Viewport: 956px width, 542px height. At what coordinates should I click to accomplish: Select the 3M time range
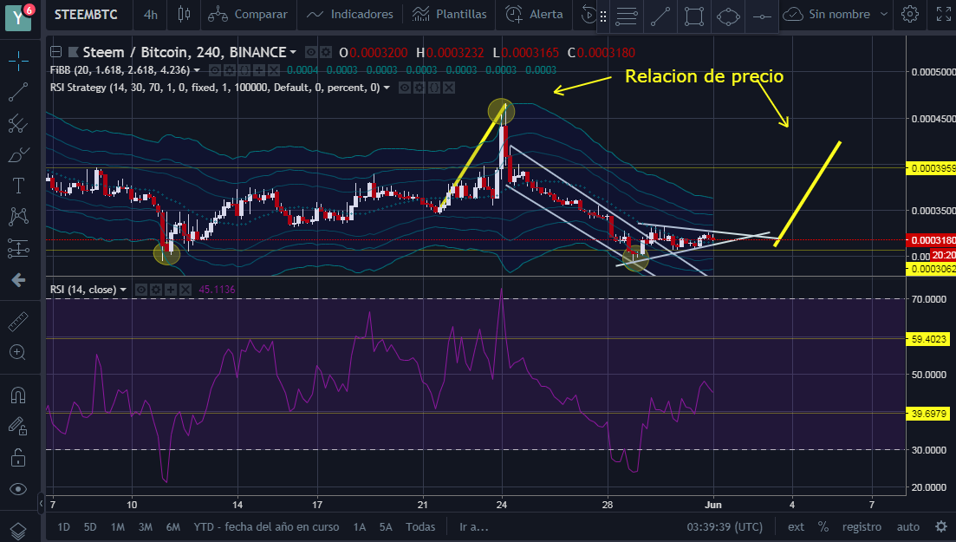pos(145,526)
